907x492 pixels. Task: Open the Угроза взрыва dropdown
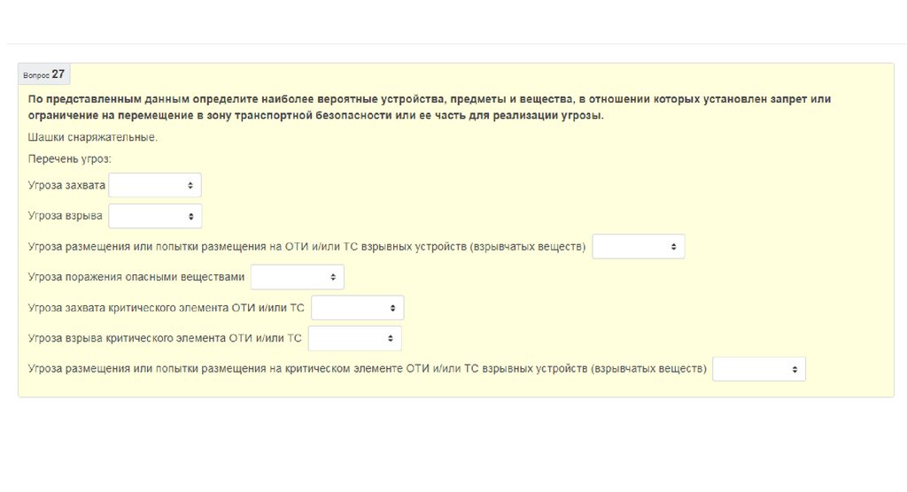click(155, 216)
